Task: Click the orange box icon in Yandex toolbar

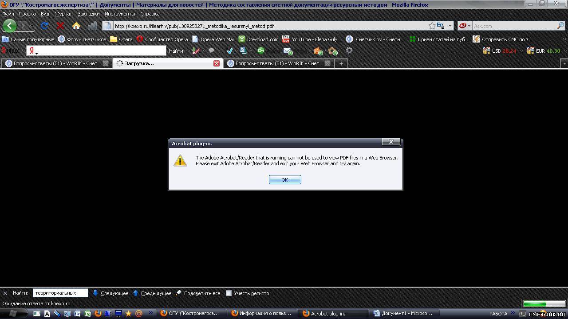Action: pyautogui.click(x=318, y=51)
